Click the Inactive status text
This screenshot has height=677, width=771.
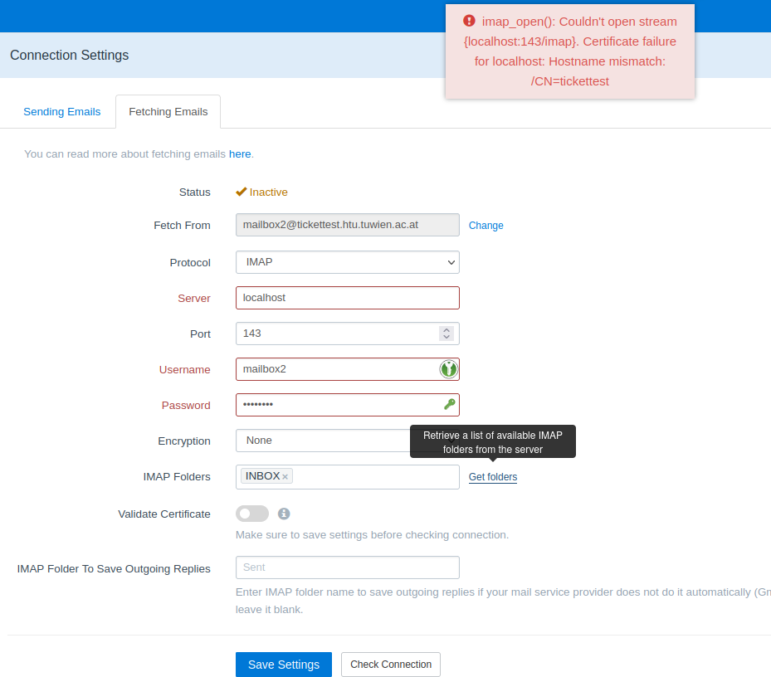[268, 192]
